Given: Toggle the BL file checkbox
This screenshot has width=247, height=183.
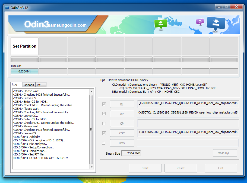Looking at the screenshot, I should coord(104,104).
